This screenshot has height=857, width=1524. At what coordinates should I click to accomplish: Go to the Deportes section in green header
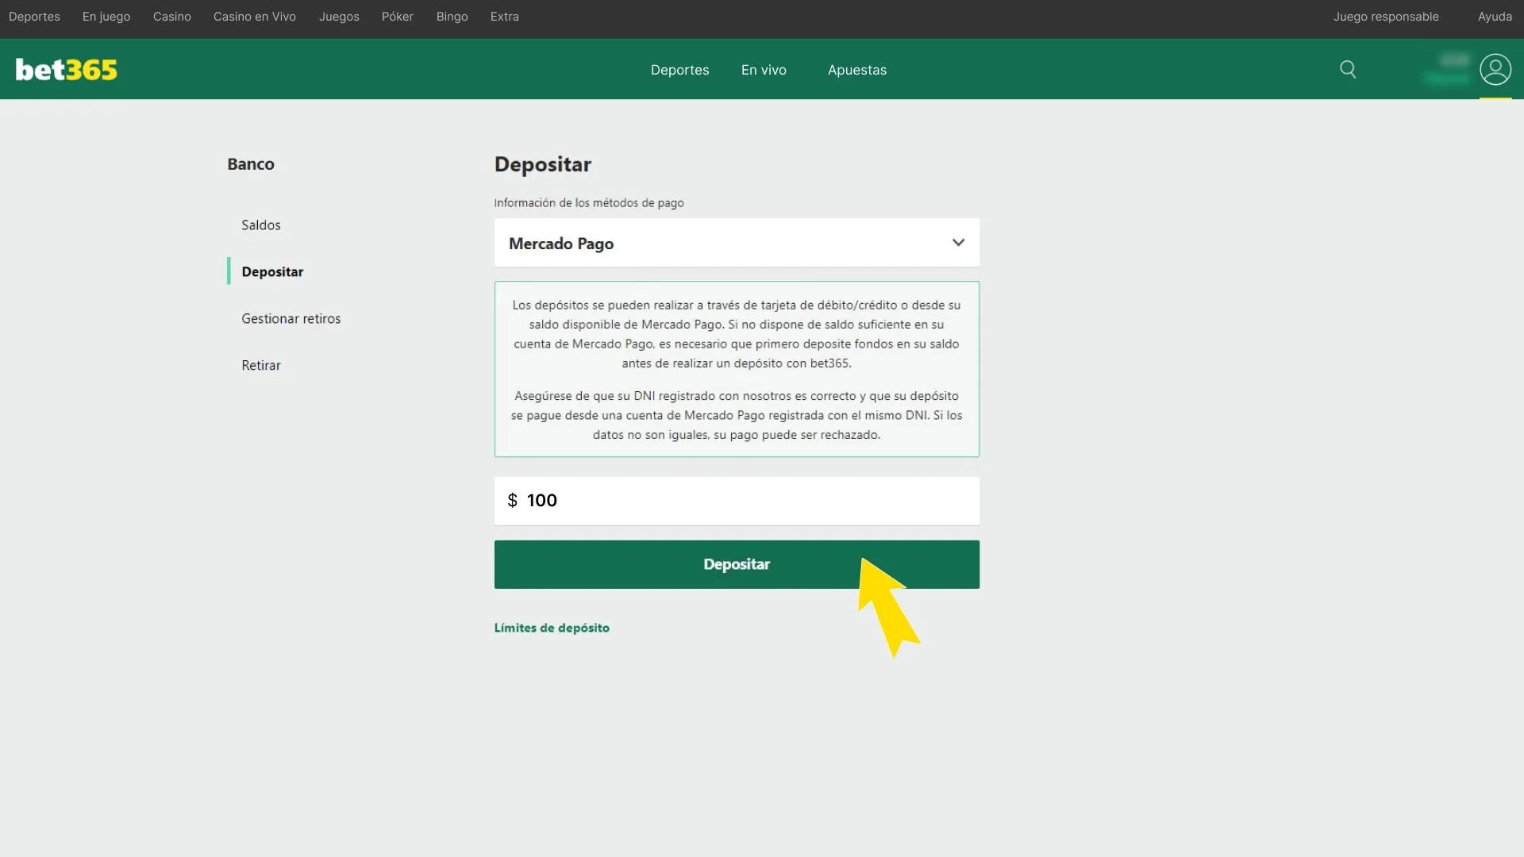click(x=679, y=70)
